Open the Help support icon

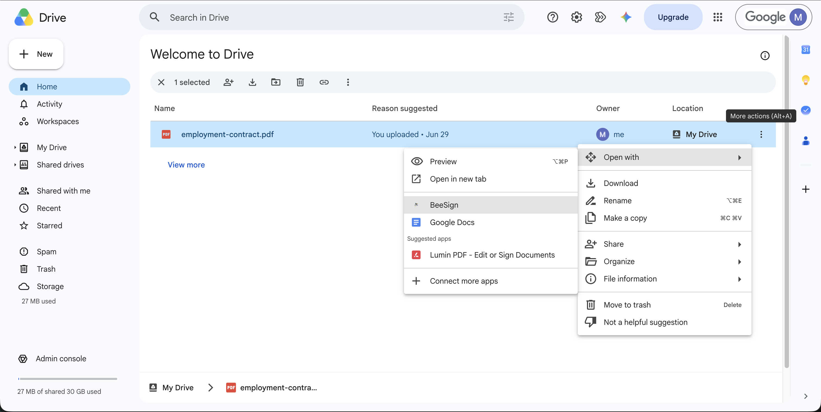(552, 17)
